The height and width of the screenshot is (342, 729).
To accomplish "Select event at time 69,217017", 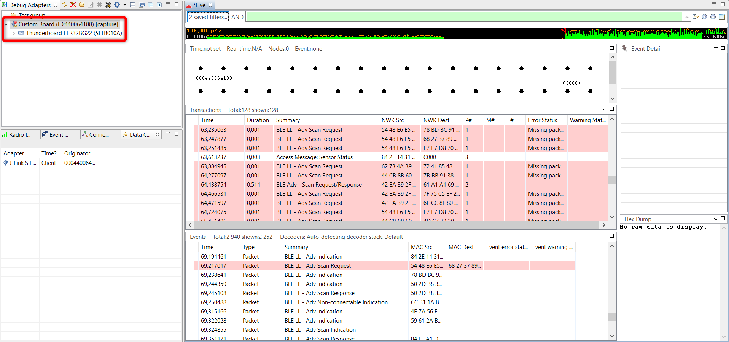I will point(384,266).
